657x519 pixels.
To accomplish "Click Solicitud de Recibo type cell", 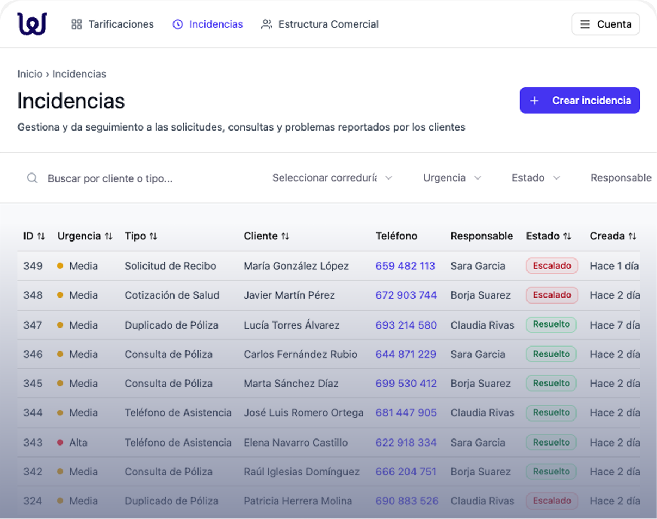I will coord(170,266).
